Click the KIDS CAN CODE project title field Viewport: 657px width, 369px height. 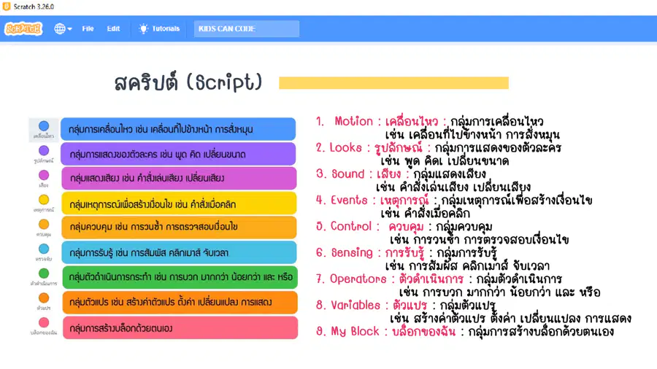[247, 28]
